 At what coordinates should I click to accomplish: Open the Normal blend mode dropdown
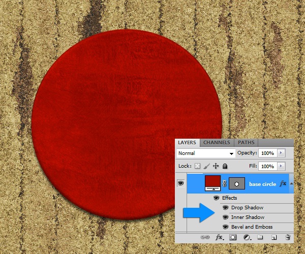206,153
